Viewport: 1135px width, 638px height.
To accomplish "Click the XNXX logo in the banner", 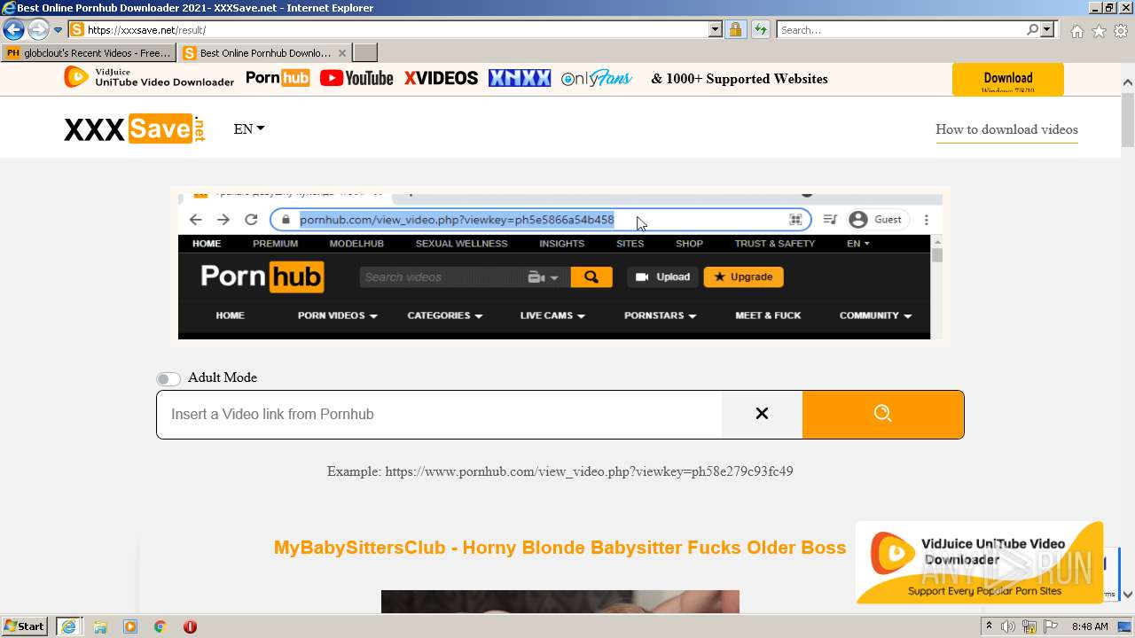I will click(x=520, y=78).
